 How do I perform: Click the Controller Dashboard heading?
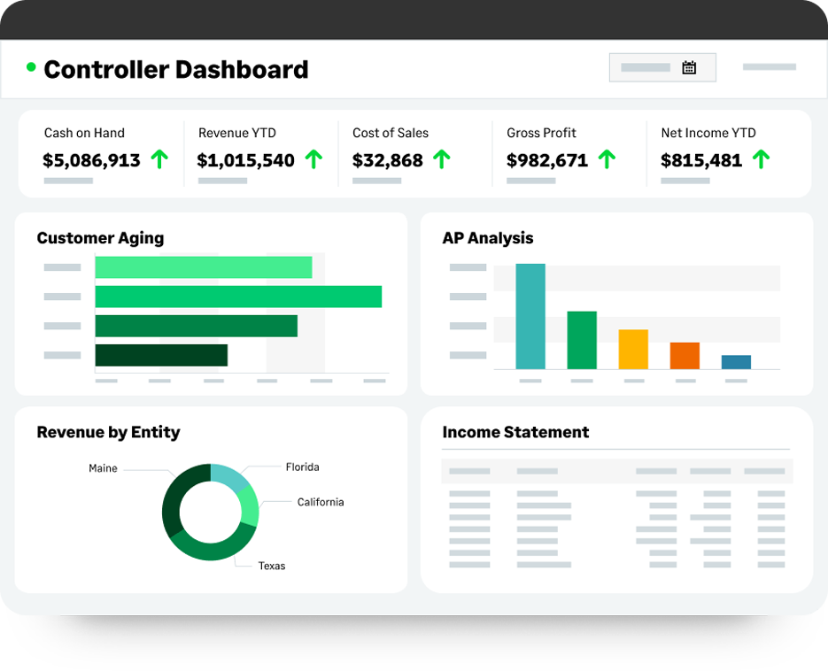(175, 69)
